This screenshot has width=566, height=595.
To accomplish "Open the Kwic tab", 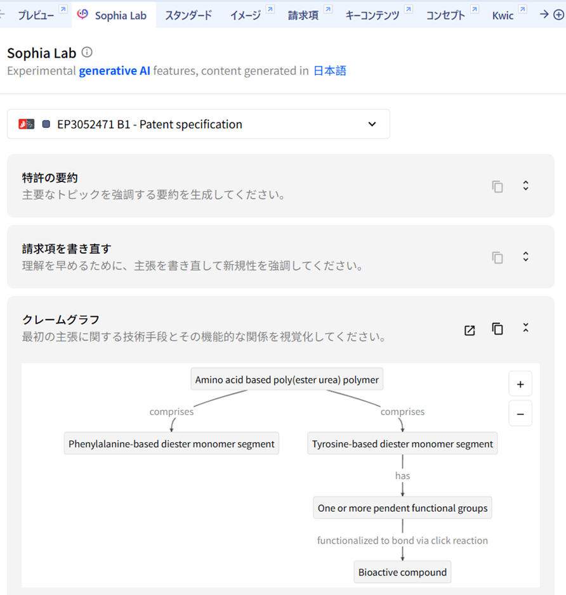I will (x=503, y=16).
